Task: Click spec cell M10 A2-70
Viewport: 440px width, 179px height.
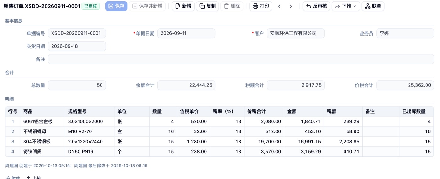Action: tap(90, 131)
